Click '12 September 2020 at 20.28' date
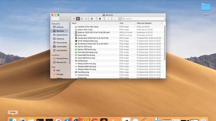 (148, 38)
